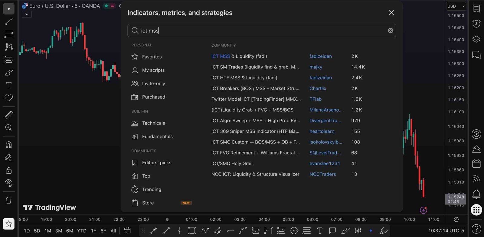Click in the indicators search input field
484x237 pixels.
[x=262, y=30]
